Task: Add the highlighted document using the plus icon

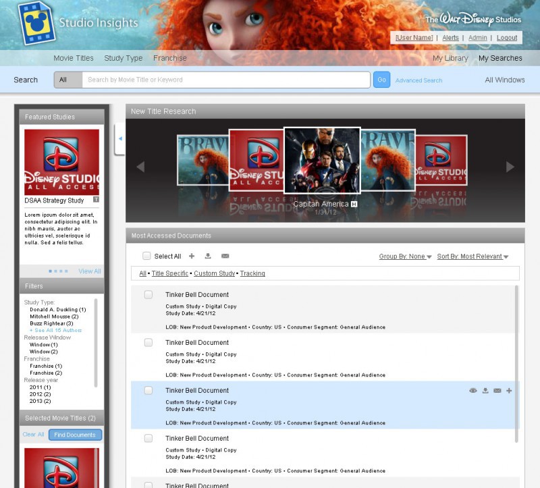Action: coord(509,391)
